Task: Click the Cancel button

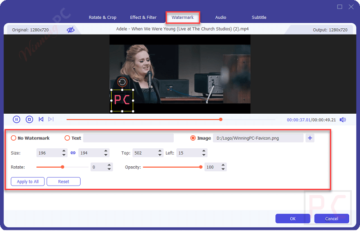Action: [332, 218]
